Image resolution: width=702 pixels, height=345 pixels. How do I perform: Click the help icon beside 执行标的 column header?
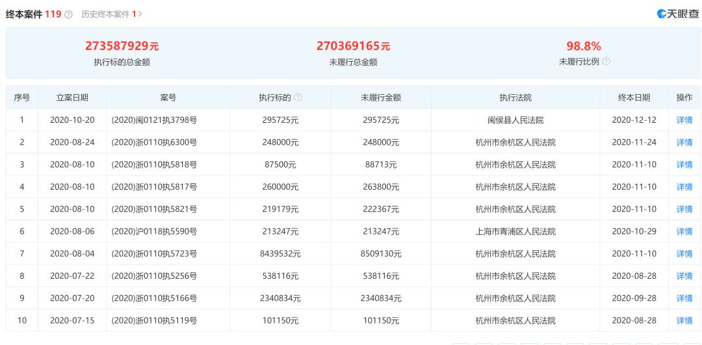[x=298, y=97]
